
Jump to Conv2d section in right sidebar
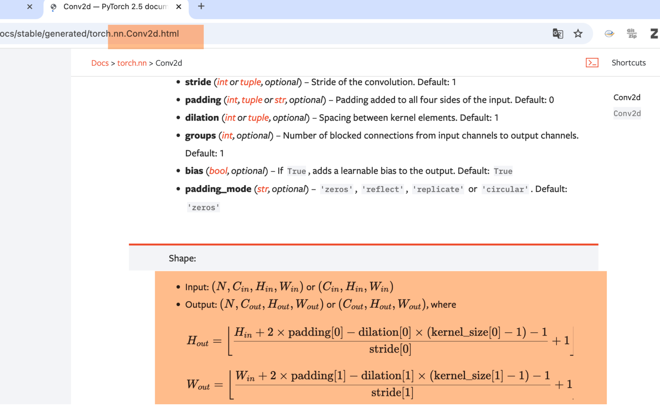pos(627,97)
